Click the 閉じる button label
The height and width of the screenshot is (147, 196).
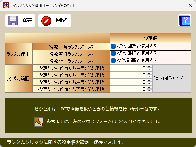point(62,20)
